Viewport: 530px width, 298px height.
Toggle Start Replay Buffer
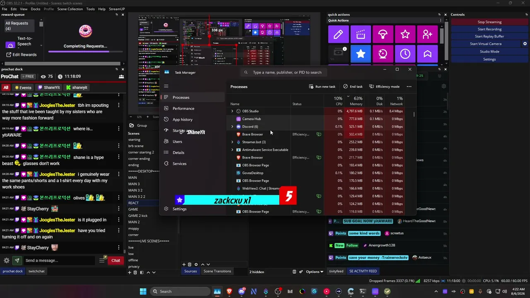pos(489,36)
